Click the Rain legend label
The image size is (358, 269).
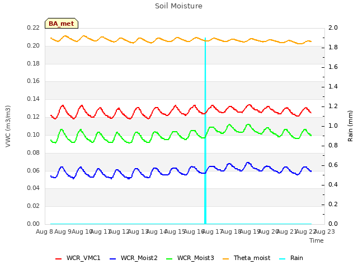point(296,258)
